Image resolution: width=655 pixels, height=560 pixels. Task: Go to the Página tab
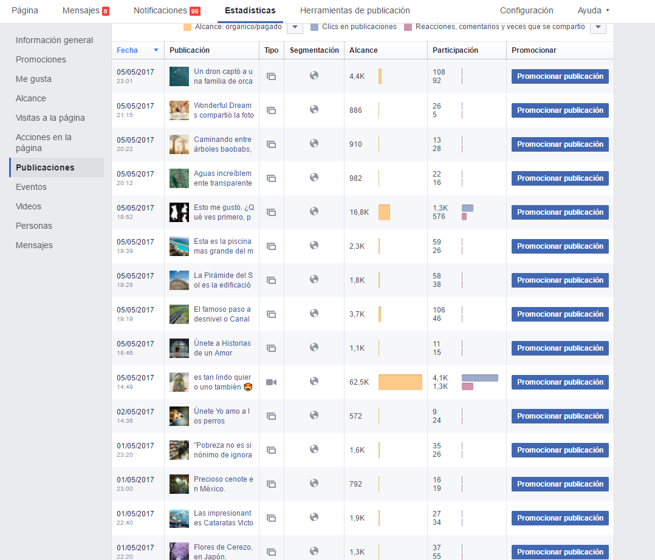pyautogui.click(x=25, y=10)
